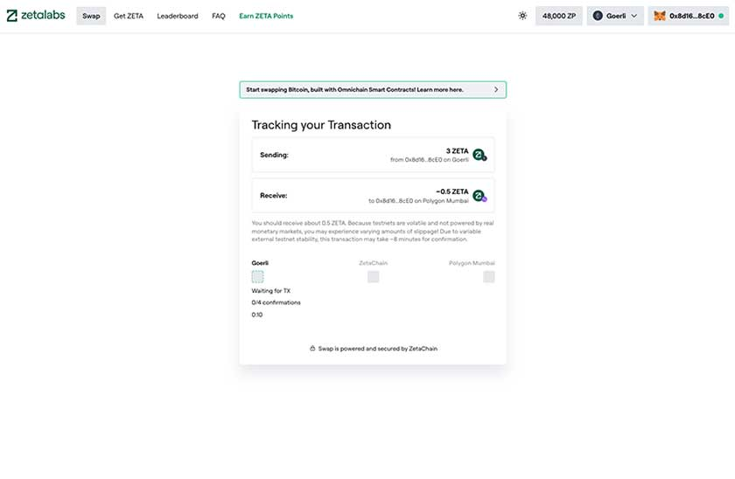Go to the Get ZETA page

click(x=129, y=16)
